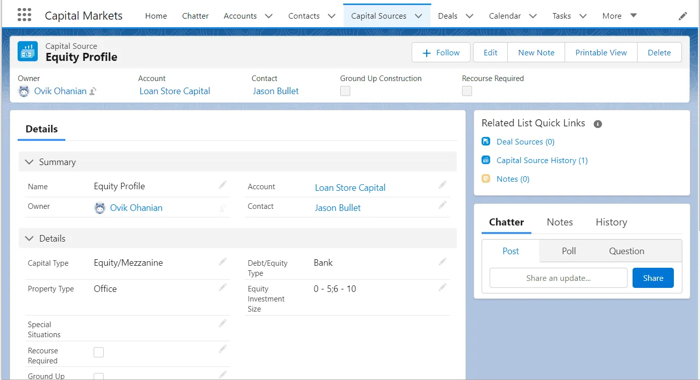
Task: Open the Deals tab dropdown arrow
Action: (470, 16)
